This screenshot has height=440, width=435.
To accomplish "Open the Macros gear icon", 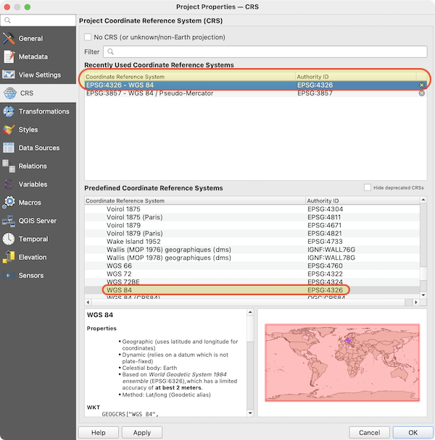I will [x=9, y=203].
